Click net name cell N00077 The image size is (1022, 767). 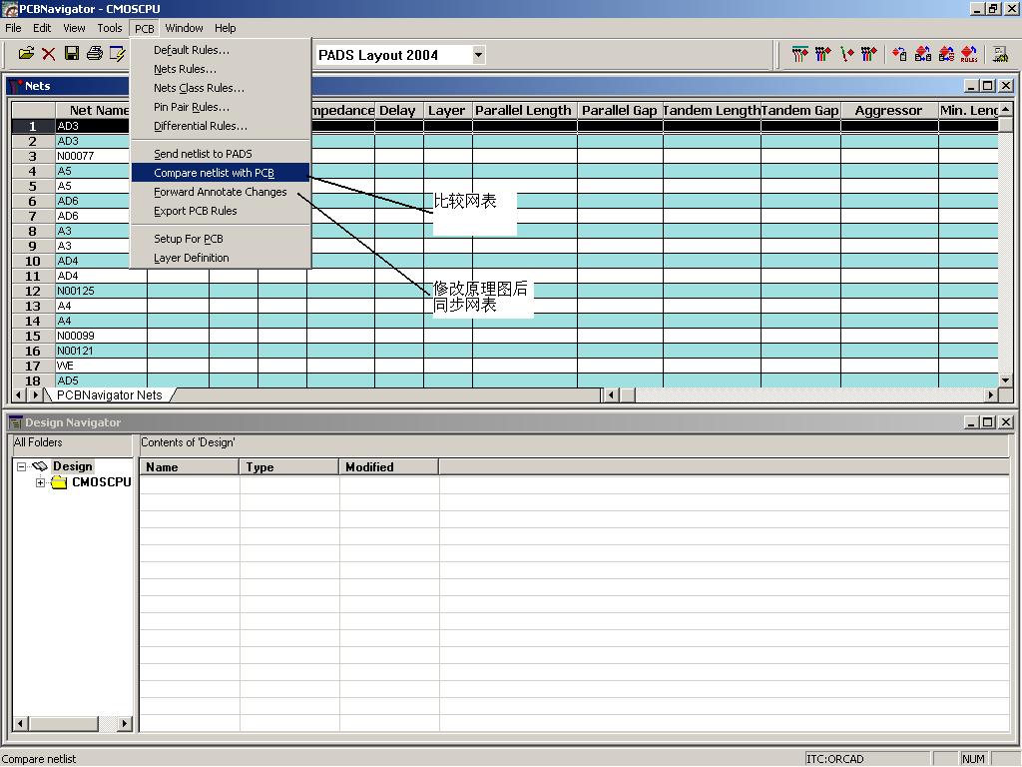click(93, 156)
